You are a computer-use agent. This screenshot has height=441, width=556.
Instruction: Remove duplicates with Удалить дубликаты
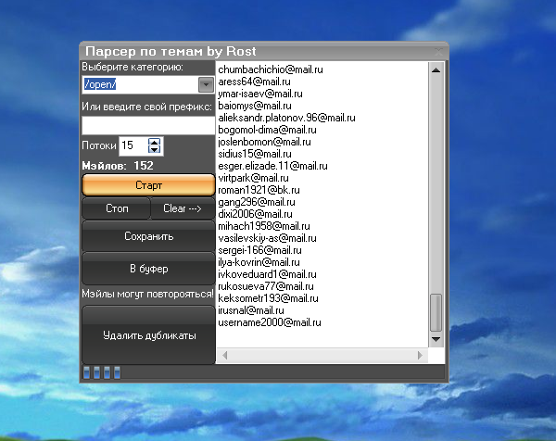pyautogui.click(x=148, y=335)
